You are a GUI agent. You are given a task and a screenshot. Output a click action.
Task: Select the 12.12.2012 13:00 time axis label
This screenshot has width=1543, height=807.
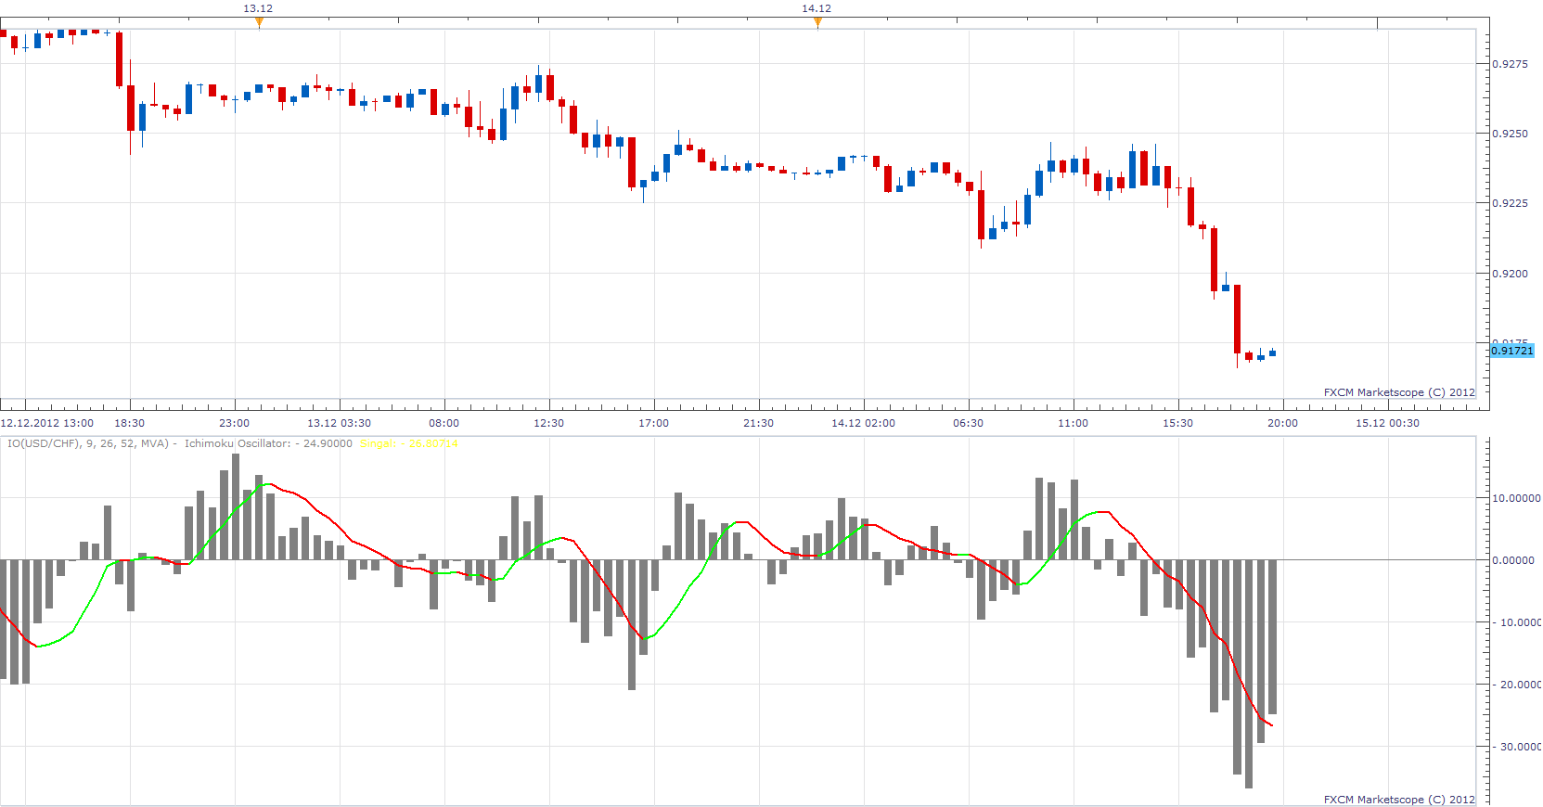click(47, 423)
